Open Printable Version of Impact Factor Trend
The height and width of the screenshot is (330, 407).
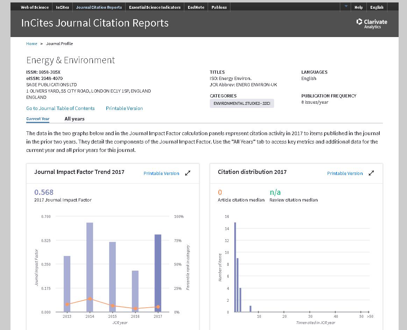161,173
